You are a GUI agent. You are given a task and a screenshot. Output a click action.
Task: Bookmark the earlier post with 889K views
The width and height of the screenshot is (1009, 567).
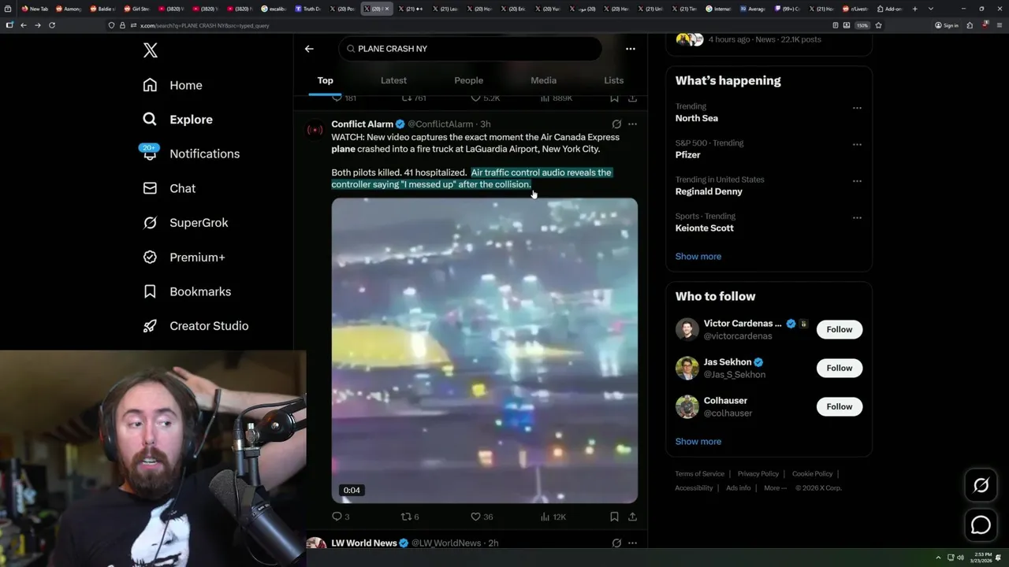pos(614,98)
